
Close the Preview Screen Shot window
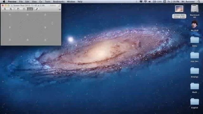[3, 6]
